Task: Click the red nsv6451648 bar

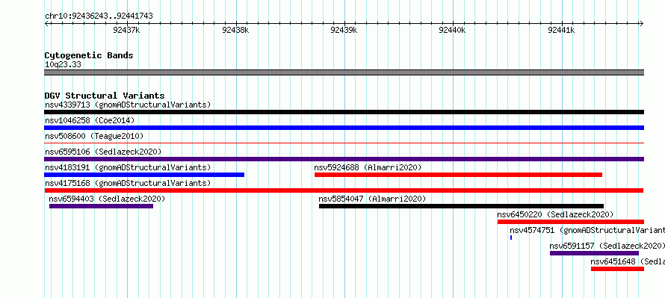Action: click(x=617, y=269)
